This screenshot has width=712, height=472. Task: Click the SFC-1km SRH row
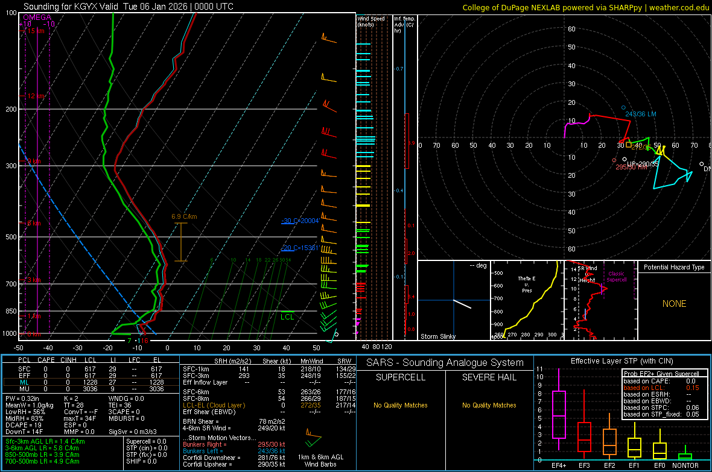pyautogui.click(x=269, y=369)
